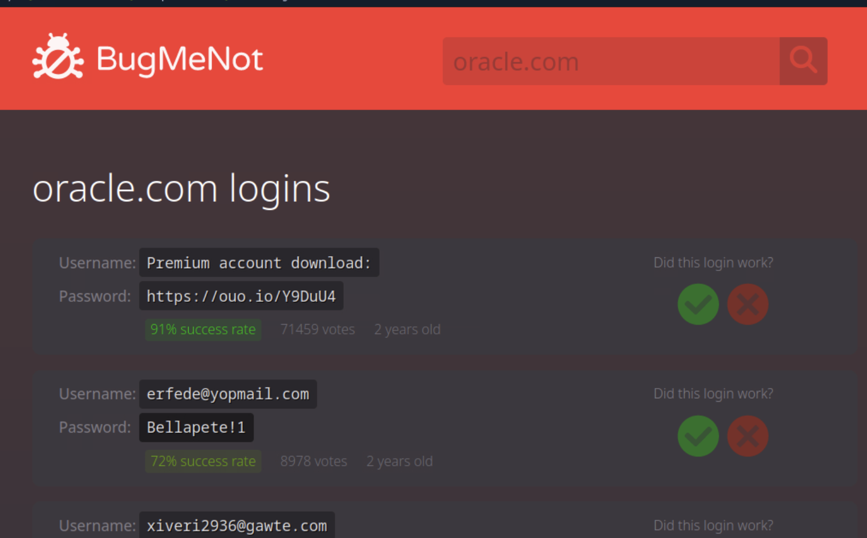This screenshot has height=538, width=867.
Task: Click the BugMeNot site title text
Action: tap(180, 59)
